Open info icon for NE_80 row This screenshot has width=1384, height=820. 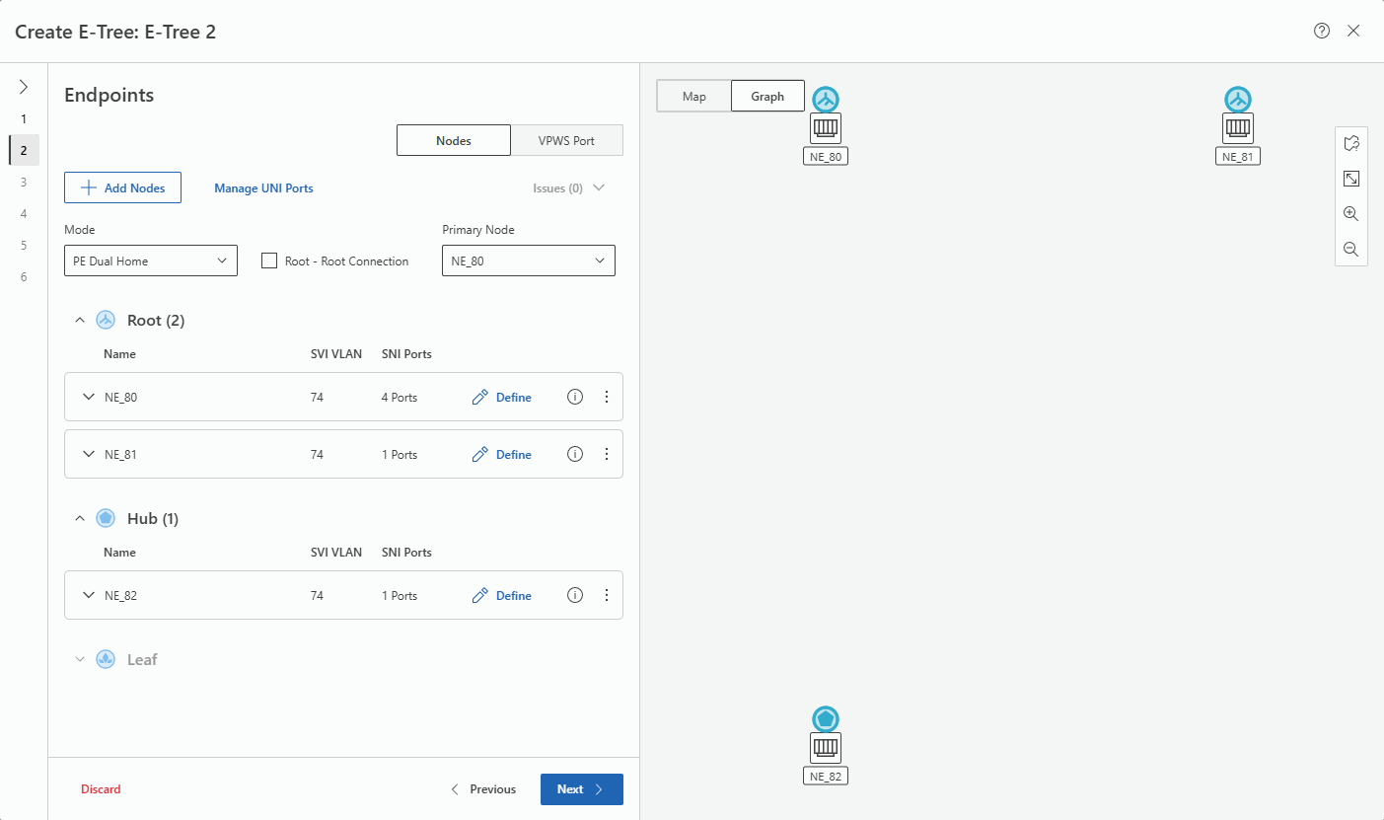(575, 397)
